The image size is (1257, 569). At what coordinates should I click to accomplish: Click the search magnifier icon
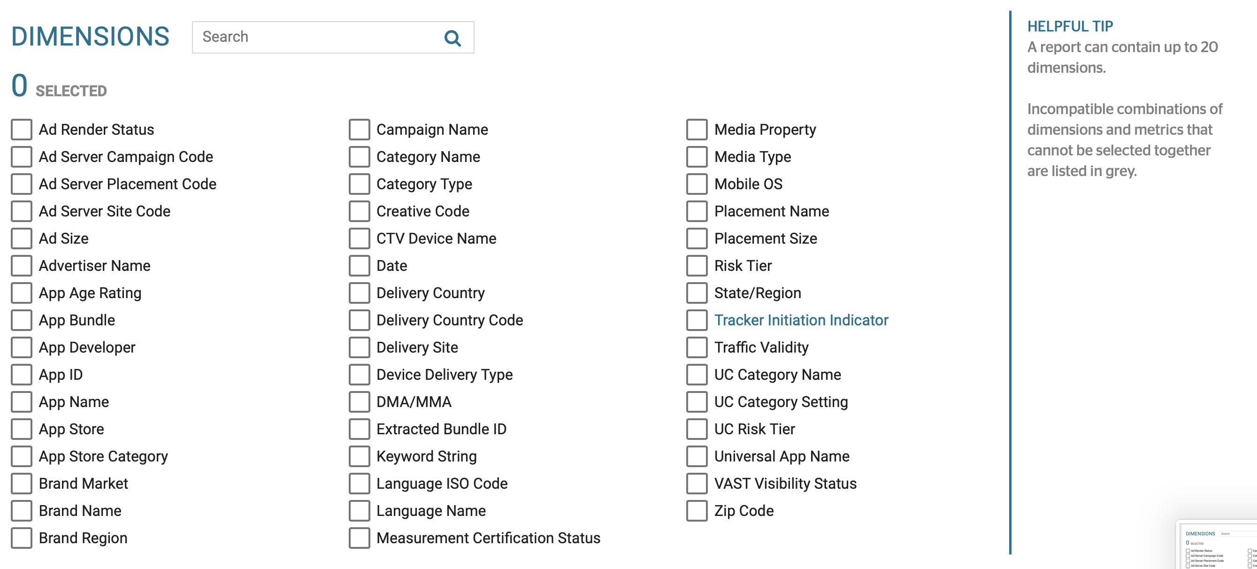pyautogui.click(x=452, y=38)
